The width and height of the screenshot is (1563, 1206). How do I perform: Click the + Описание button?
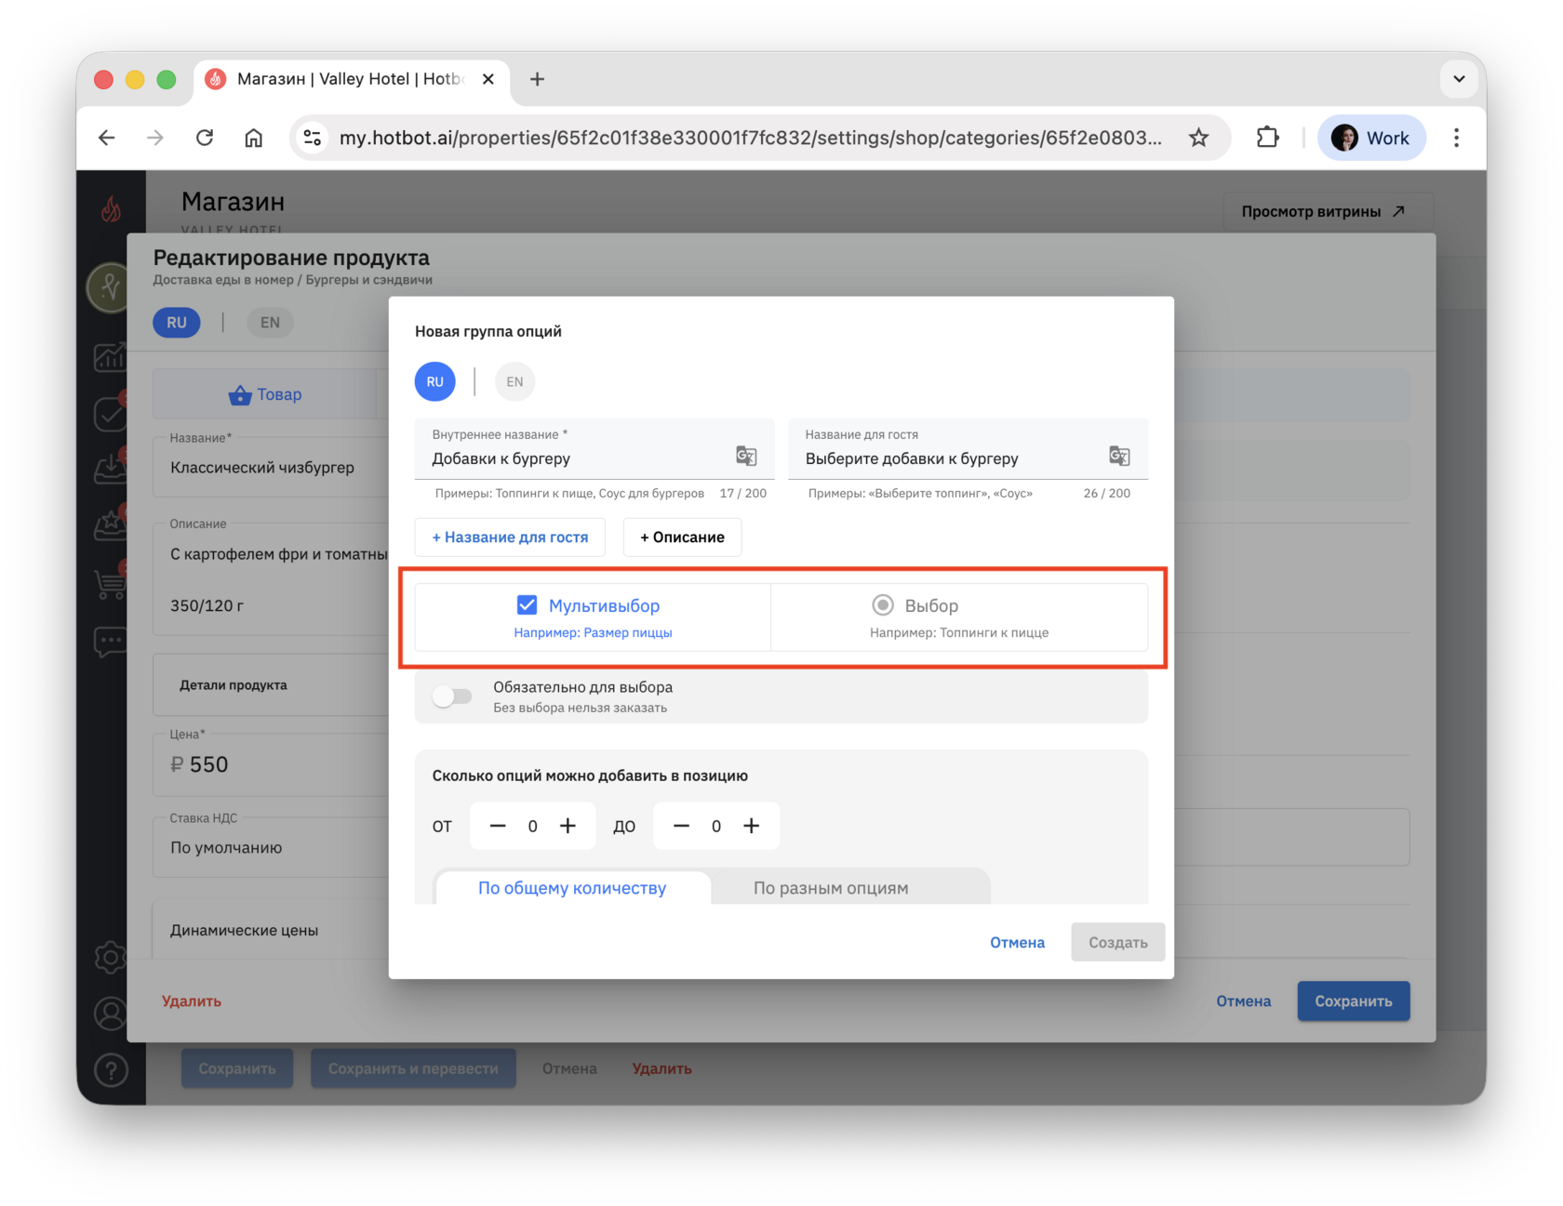coord(682,537)
